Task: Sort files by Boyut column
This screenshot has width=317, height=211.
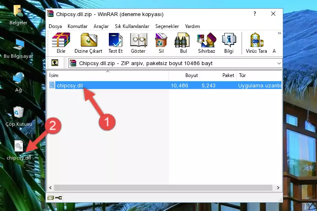Action: coord(184,75)
